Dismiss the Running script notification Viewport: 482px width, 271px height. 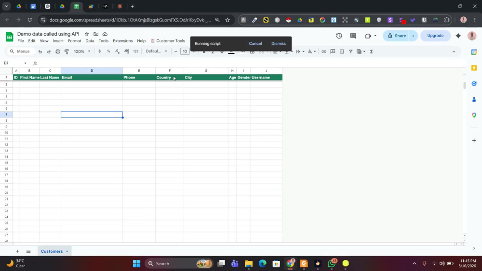coord(279,44)
